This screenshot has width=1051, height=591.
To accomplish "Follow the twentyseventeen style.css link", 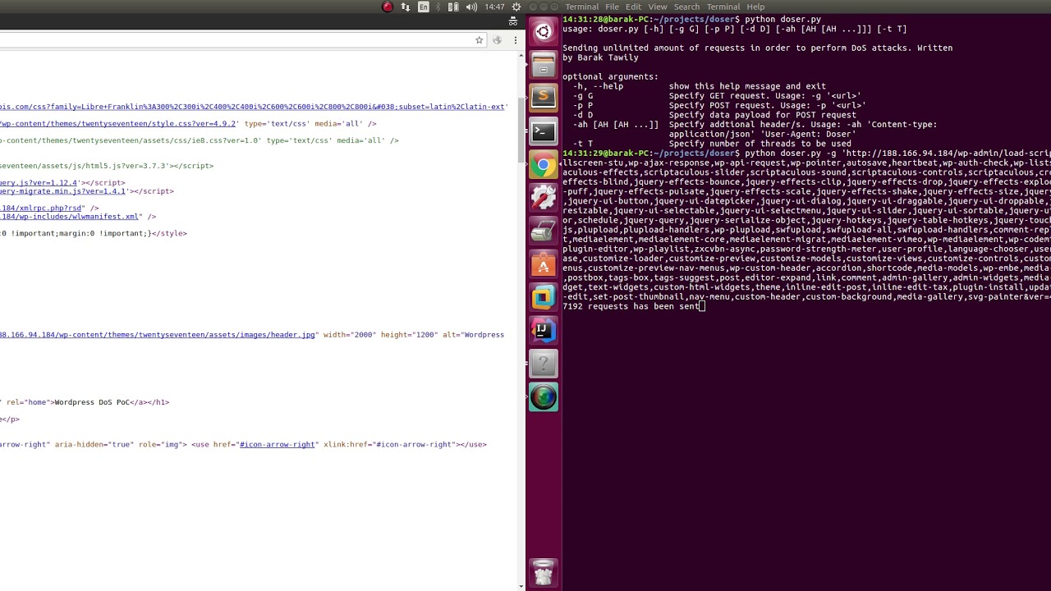I will 118,124.
